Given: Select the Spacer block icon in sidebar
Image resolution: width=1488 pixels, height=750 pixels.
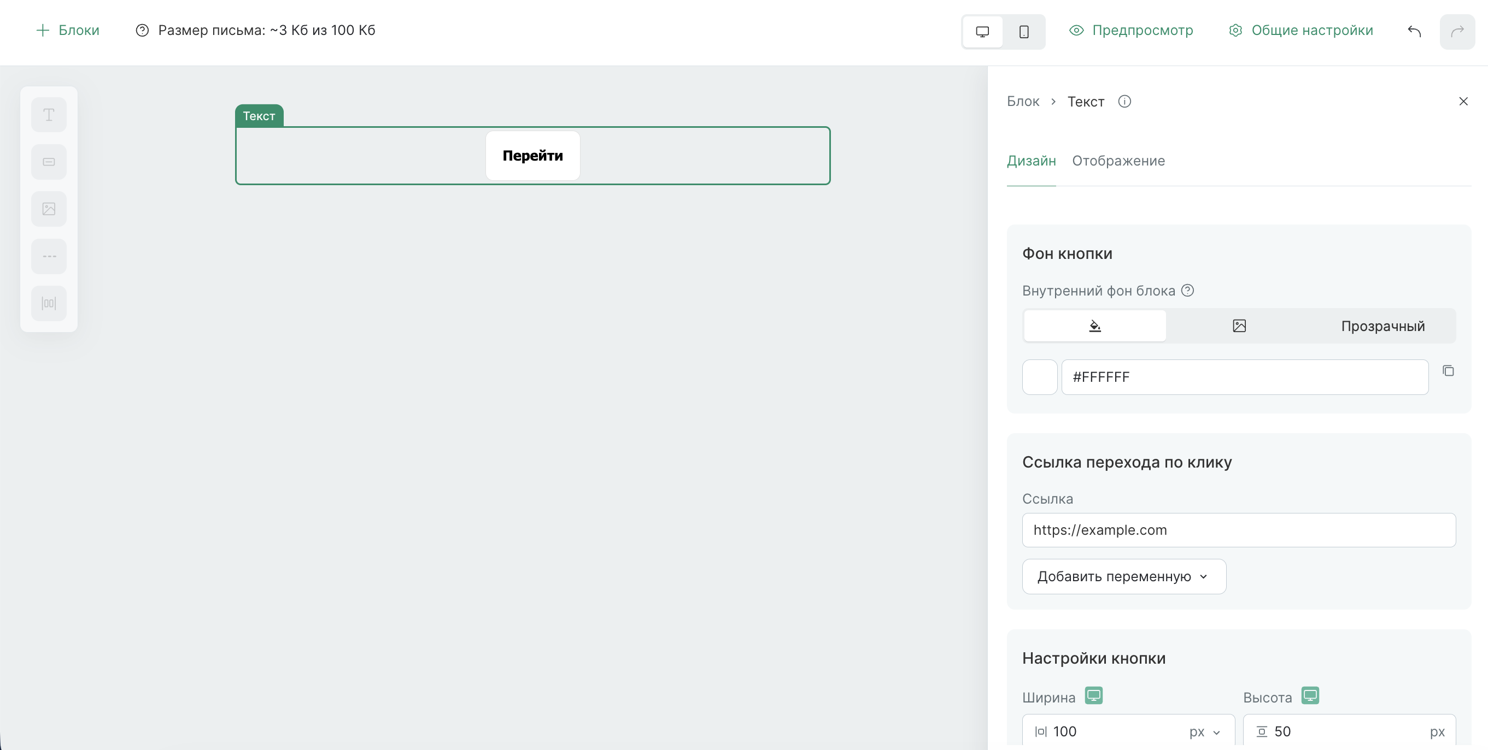Looking at the screenshot, I should (x=49, y=303).
